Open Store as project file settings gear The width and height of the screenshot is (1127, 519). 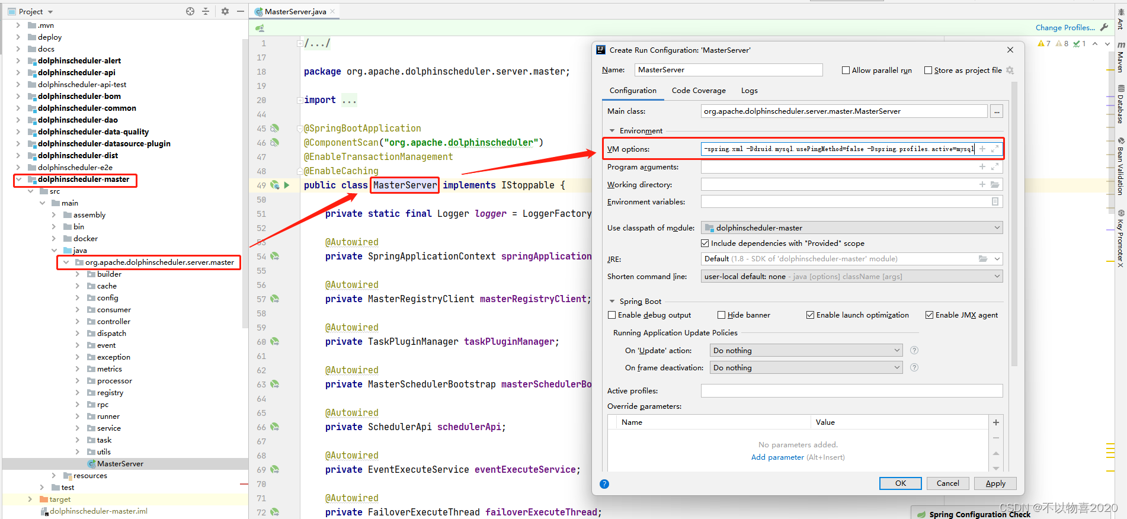(x=1010, y=70)
